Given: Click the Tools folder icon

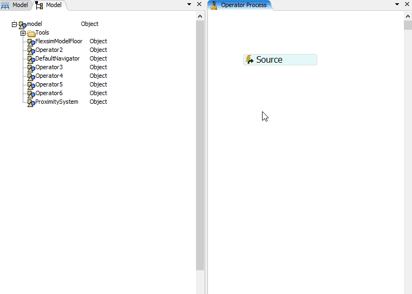Looking at the screenshot, I should [31, 33].
